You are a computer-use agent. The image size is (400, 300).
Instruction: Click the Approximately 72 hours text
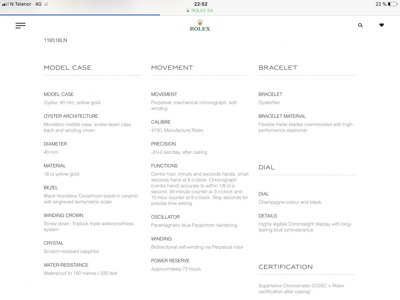(x=176, y=269)
